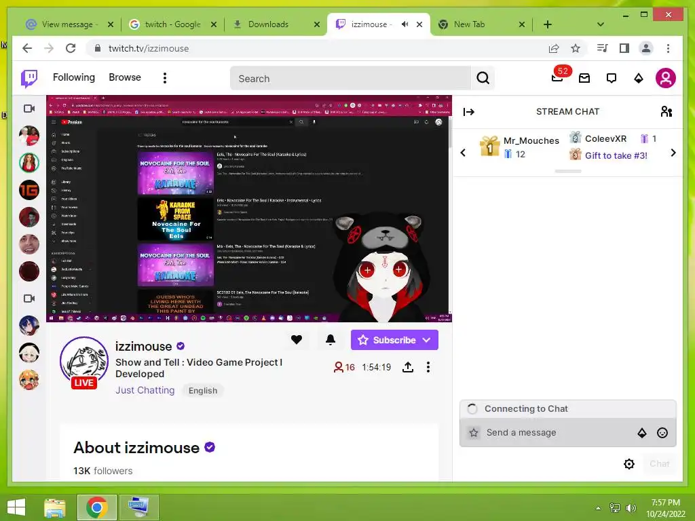Open the more options menu beside Browse
695x521 pixels.
coord(165,78)
